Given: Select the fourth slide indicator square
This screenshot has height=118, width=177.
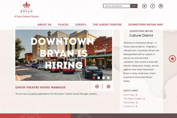Looking at the screenshot, I should coord(108,78).
